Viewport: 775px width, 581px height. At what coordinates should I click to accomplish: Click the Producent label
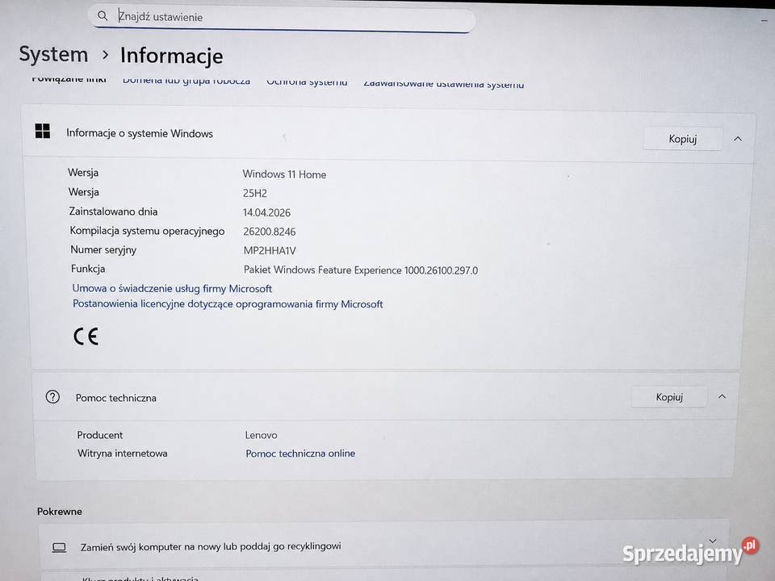tap(100, 435)
